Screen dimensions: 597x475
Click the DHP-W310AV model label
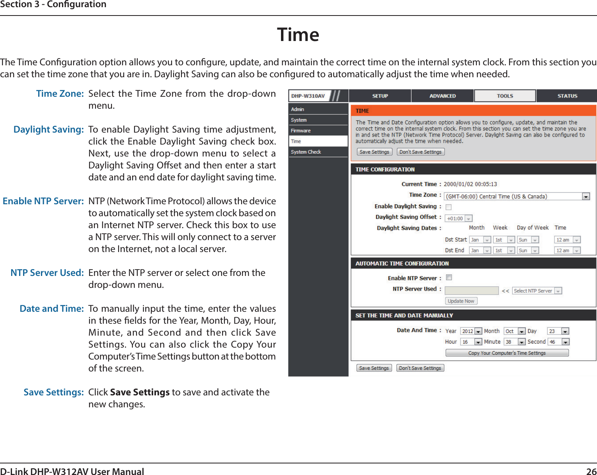click(x=308, y=96)
